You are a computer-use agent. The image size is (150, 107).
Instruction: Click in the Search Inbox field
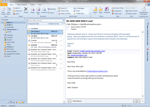pos(45,20)
